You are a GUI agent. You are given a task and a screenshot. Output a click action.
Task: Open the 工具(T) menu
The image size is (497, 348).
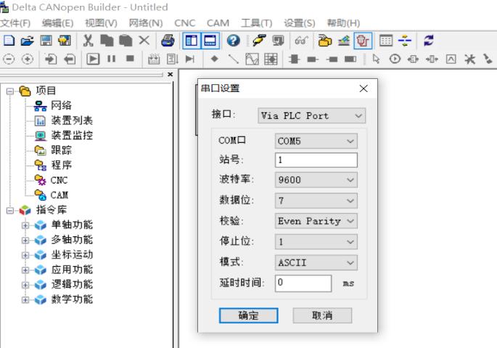tap(256, 22)
